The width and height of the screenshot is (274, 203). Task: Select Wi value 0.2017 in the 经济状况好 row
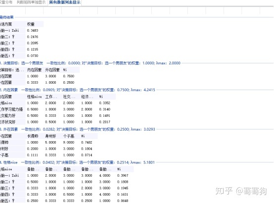[105, 122]
